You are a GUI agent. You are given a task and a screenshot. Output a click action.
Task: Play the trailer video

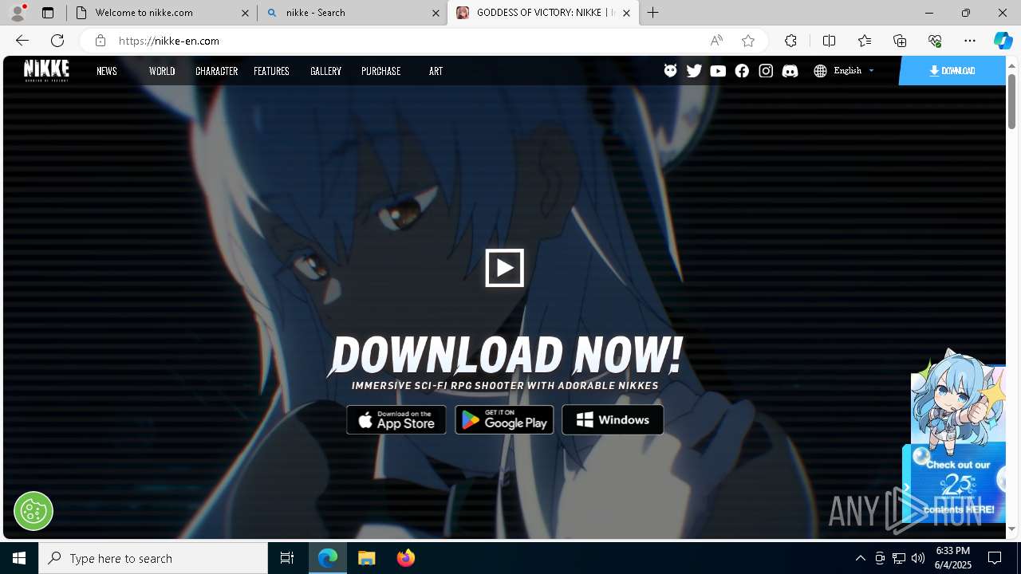tap(504, 268)
